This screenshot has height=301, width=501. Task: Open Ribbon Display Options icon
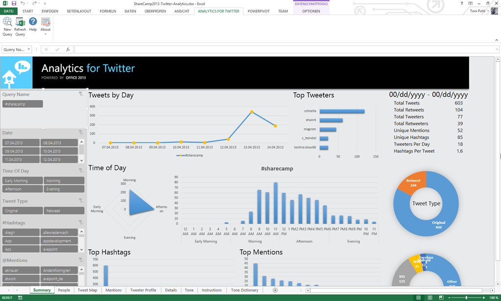(470, 3)
